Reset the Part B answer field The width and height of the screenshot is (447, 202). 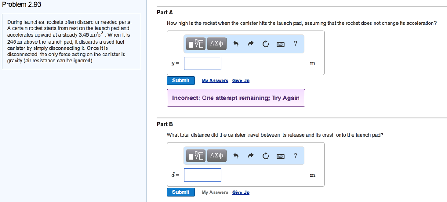(x=266, y=155)
